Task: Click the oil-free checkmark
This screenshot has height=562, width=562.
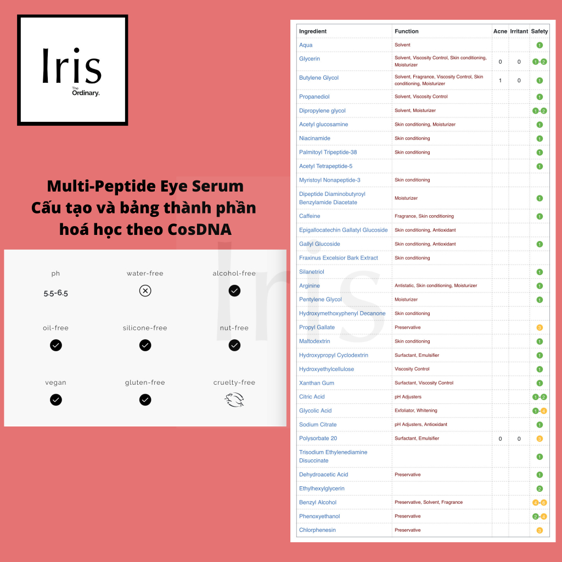Action: tap(56, 345)
